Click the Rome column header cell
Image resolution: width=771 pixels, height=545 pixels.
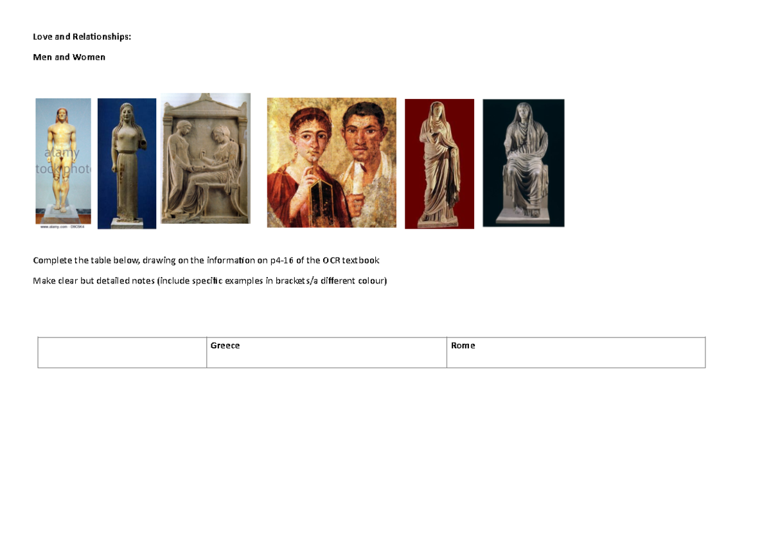tap(576, 352)
